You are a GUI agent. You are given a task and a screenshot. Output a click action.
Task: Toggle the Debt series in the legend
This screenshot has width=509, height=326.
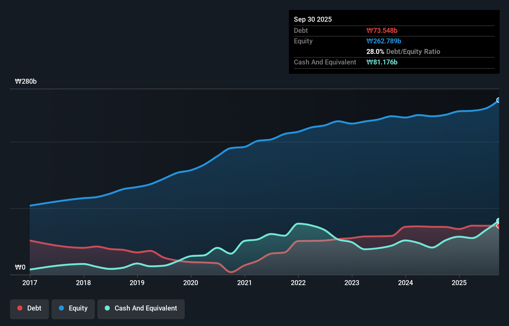tap(29, 308)
